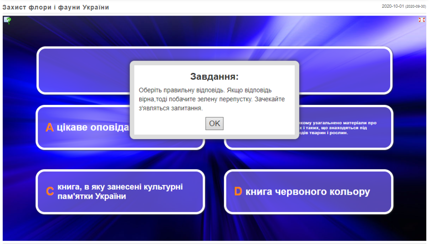Toggle fullscreen with the red arrows icon

click(x=421, y=20)
